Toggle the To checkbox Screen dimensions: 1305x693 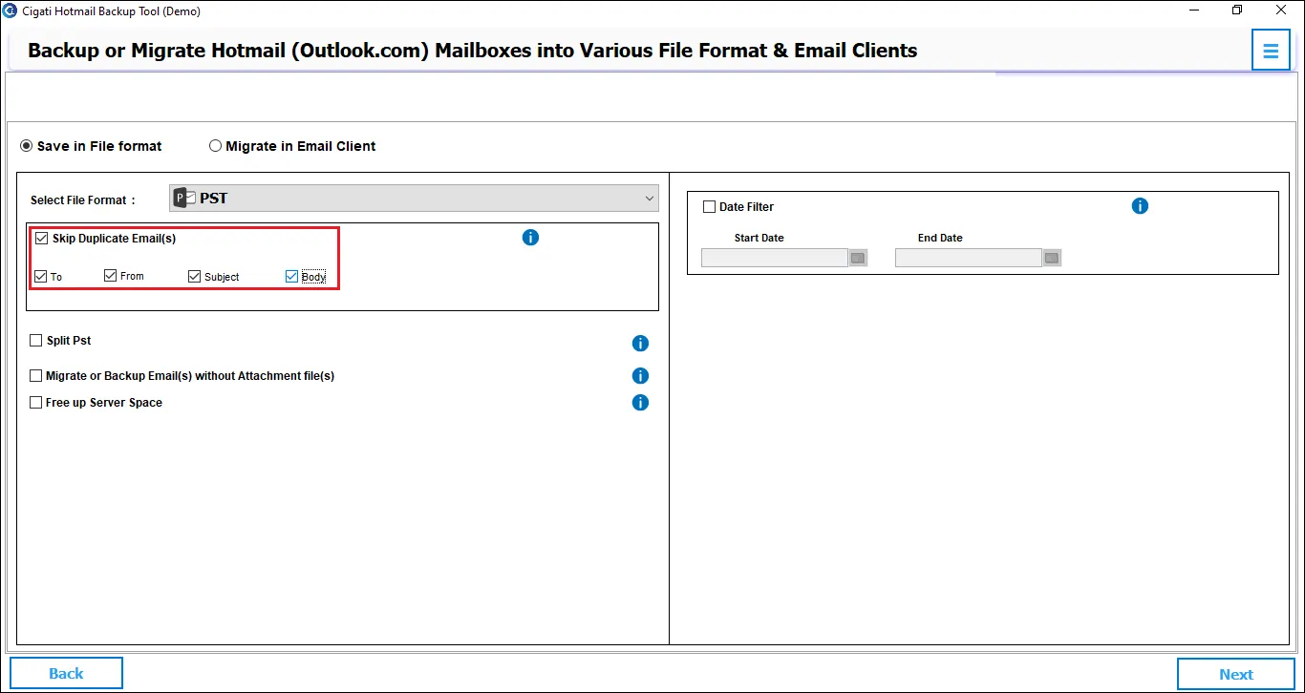(40, 276)
